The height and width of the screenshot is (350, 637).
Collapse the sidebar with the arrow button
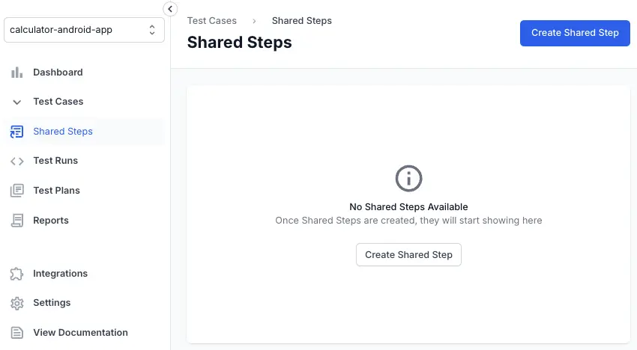pos(170,9)
